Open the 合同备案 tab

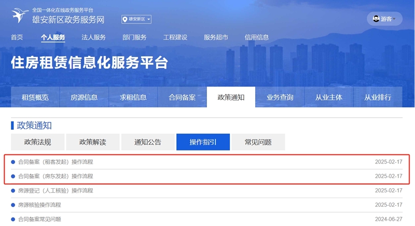pyautogui.click(x=182, y=97)
